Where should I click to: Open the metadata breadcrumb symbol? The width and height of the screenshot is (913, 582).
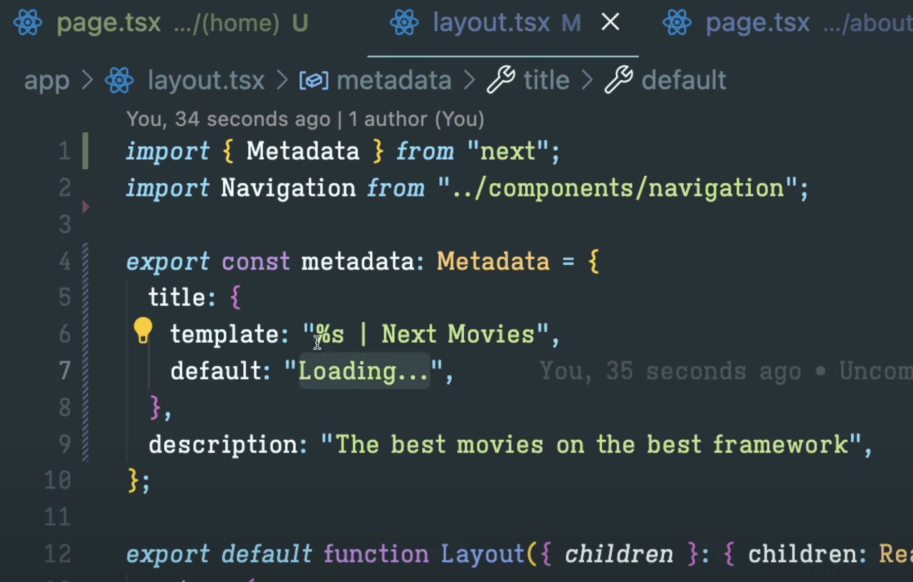click(x=394, y=80)
